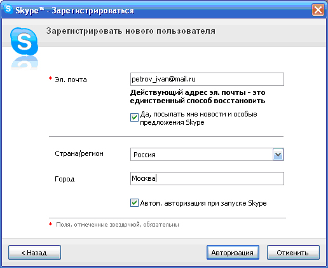Viewport: 328px width, 268px height.
Task: Click the large Skype logo
Action: [24, 41]
